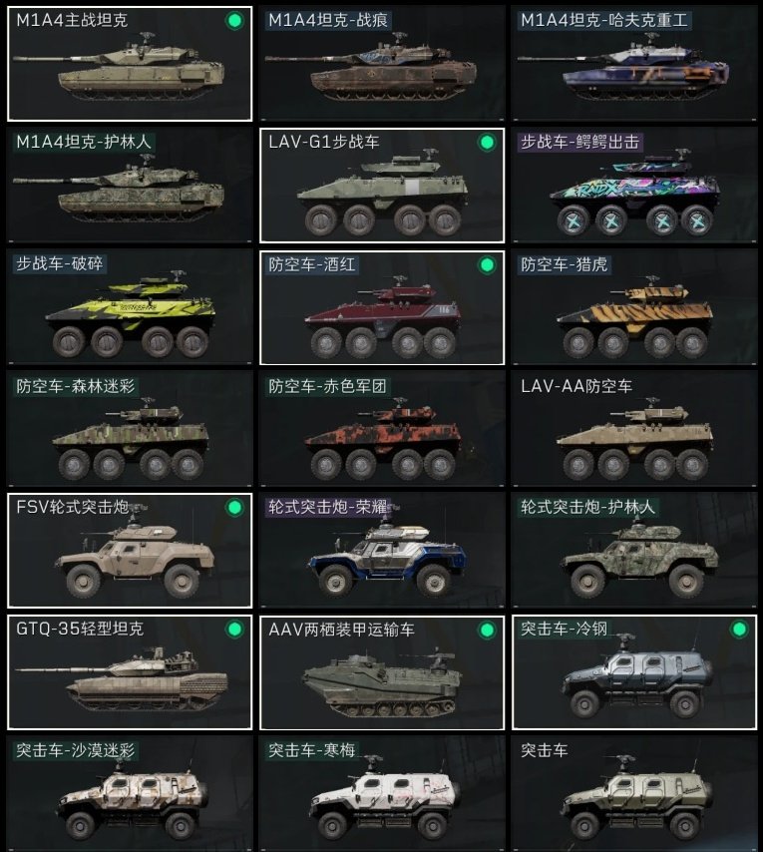The width and height of the screenshot is (763, 852).
Task: Select the 轮式突击炮-荣耀 blue skin
Action: (382, 551)
